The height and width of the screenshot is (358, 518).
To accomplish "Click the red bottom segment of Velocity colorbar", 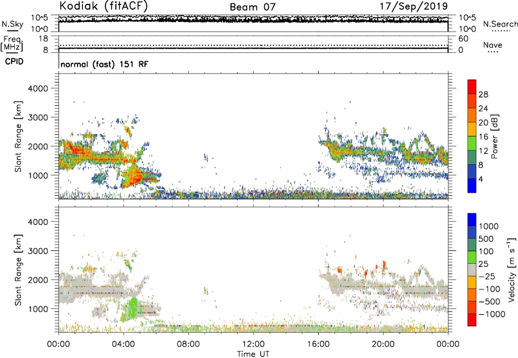I will tap(472, 320).
